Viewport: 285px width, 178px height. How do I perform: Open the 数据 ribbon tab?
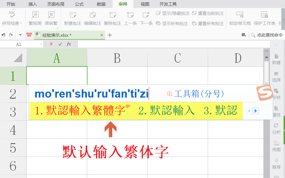tap(101, 4)
